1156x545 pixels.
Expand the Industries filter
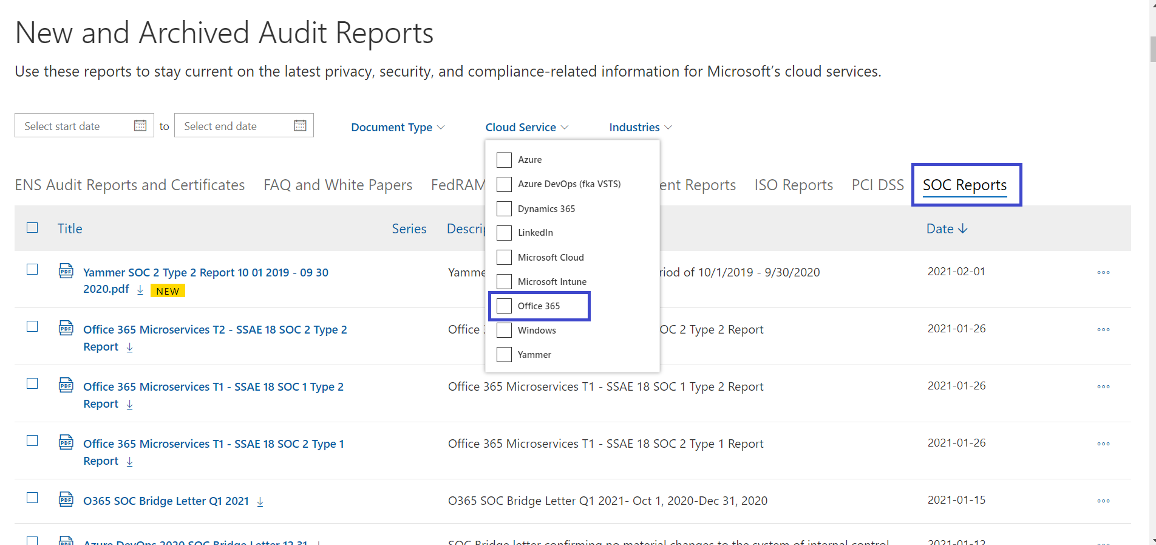(641, 127)
